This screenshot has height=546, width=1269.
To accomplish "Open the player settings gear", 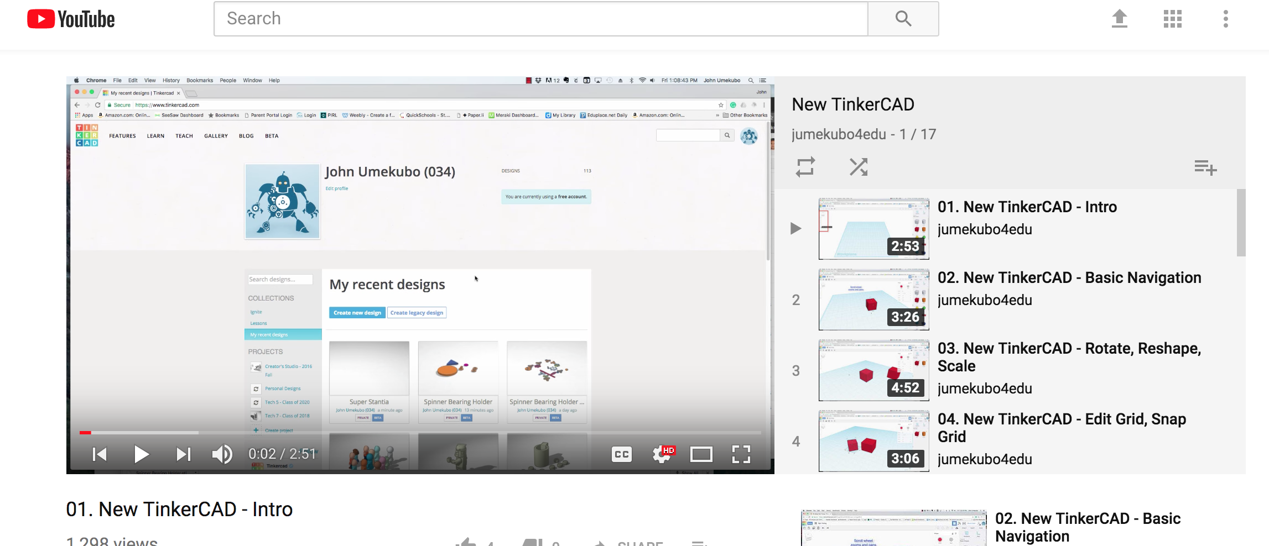I will pos(661,454).
